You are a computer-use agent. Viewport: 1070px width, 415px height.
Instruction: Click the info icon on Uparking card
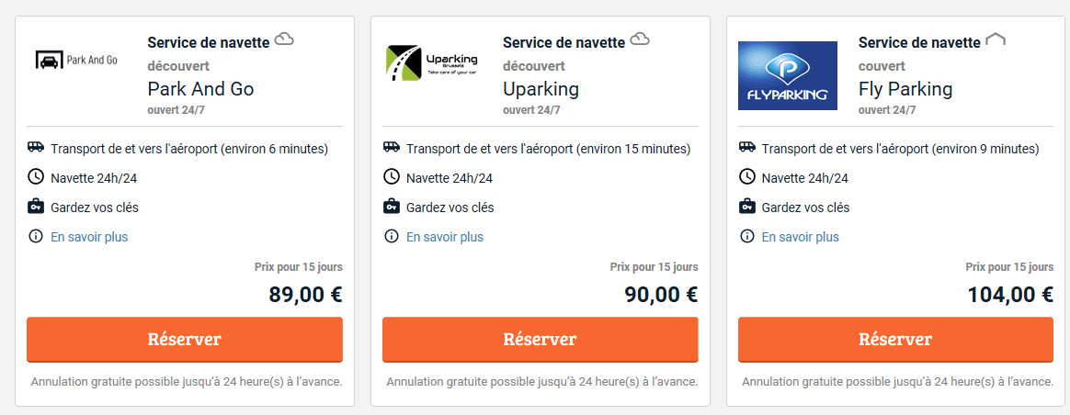click(391, 237)
